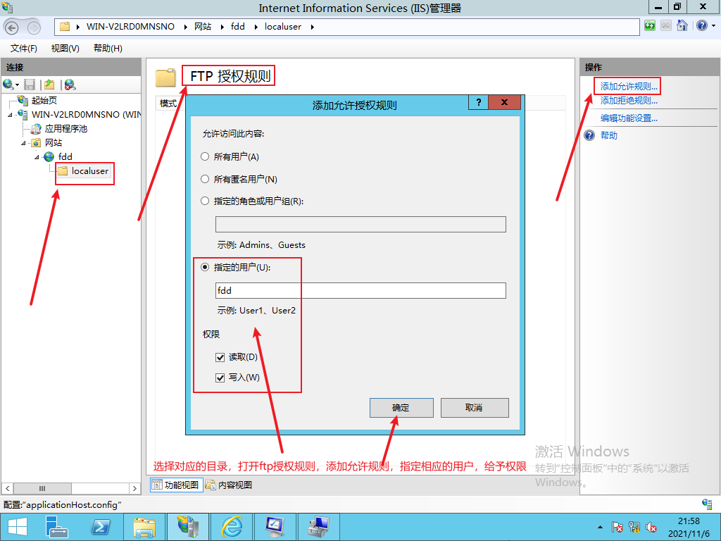Screen dimensions: 721x541
Task: Select the 网站 tree node
Action: (54, 142)
